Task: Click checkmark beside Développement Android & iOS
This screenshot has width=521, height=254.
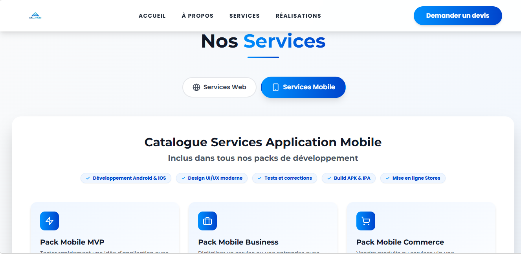Action: (88, 178)
